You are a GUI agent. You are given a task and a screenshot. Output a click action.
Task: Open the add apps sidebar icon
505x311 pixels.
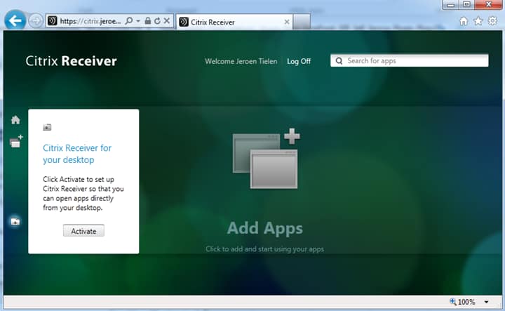tap(16, 141)
